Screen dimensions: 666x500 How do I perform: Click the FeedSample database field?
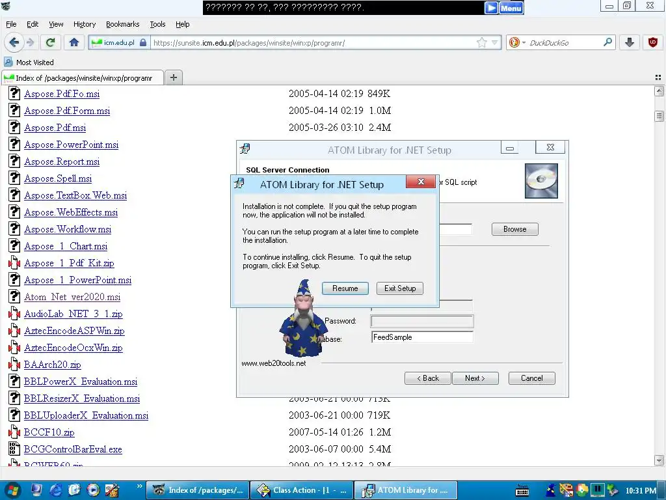click(422, 337)
